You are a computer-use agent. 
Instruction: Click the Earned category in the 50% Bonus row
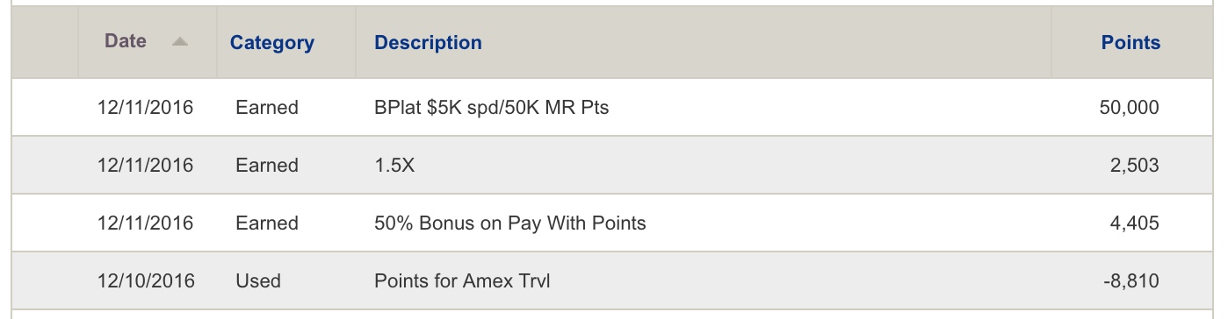coord(267,223)
